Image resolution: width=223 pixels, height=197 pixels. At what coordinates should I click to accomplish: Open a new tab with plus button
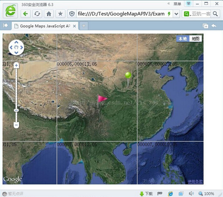pyautogui.click(x=84, y=26)
